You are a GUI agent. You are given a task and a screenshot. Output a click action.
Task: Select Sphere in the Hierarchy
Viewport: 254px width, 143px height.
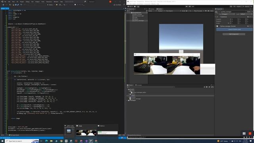point(136,19)
